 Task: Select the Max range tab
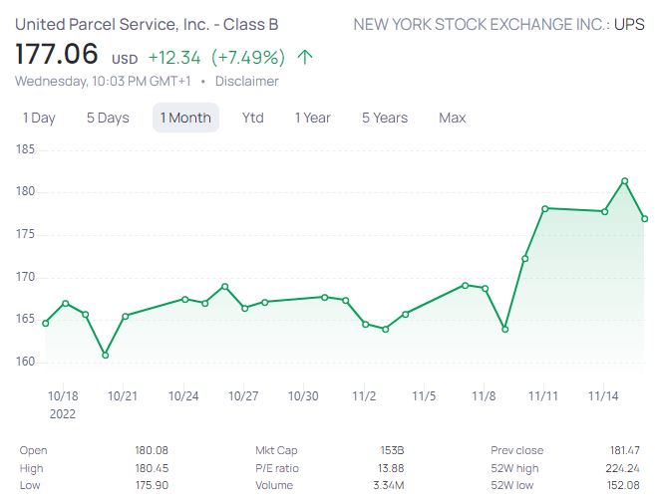pos(452,118)
